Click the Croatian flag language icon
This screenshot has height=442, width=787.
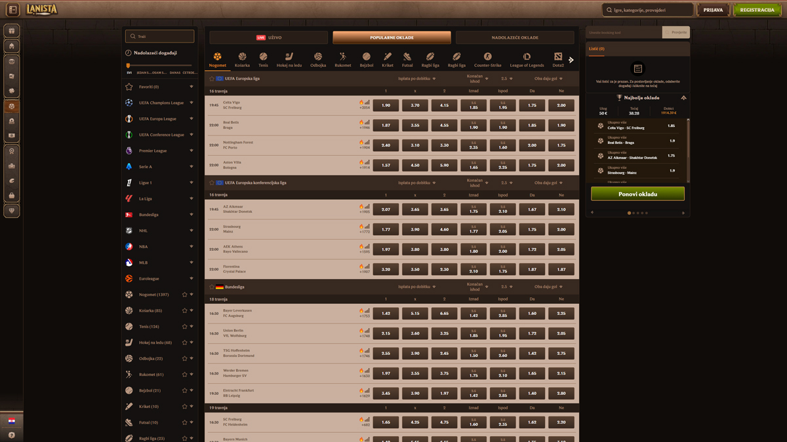point(11,420)
